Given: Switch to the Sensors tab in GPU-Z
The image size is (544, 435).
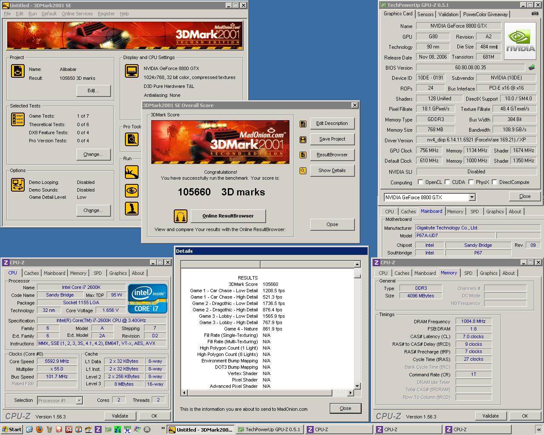Looking at the screenshot, I should pos(425,14).
